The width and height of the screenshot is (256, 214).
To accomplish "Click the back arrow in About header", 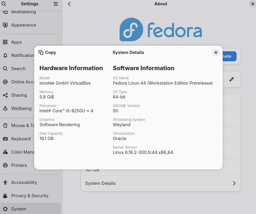I will (x=69, y=4).
